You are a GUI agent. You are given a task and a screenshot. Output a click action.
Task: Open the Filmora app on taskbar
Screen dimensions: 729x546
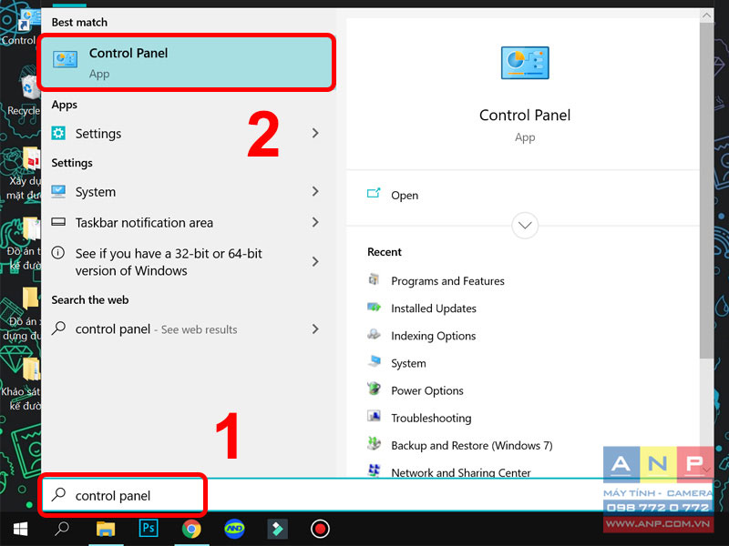277,529
